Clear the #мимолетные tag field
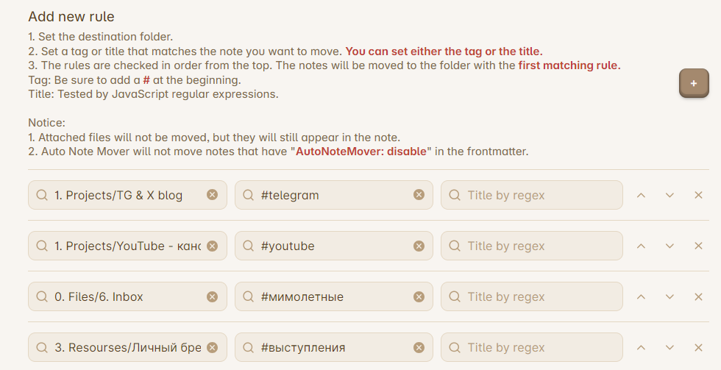721x370 pixels. pos(419,297)
